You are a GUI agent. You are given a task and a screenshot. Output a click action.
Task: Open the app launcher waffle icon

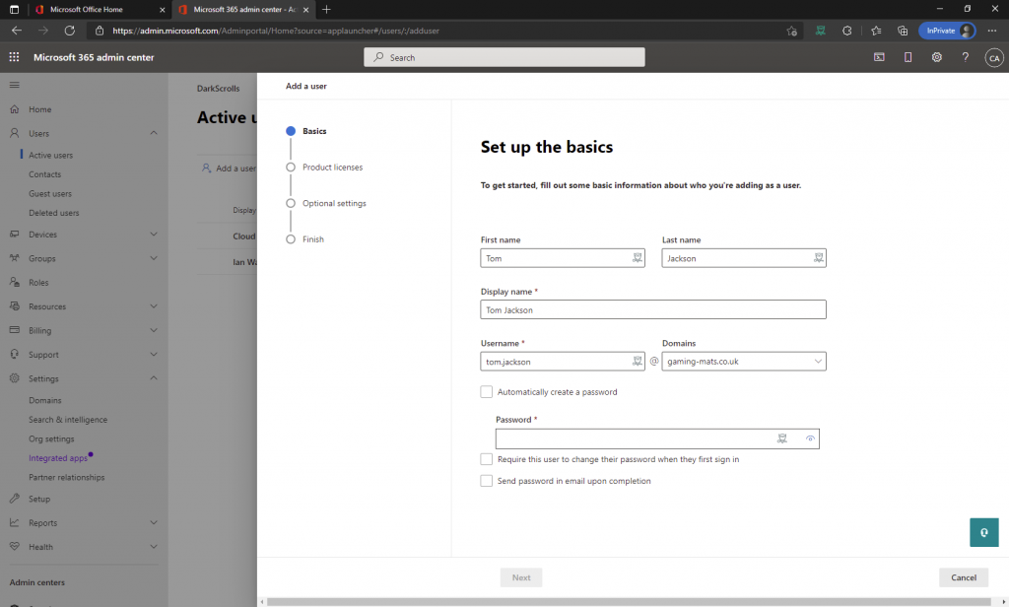(x=14, y=57)
